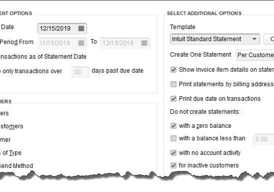Open calendar icon for the To date
This screenshot has height=192, width=274.
[144, 43]
